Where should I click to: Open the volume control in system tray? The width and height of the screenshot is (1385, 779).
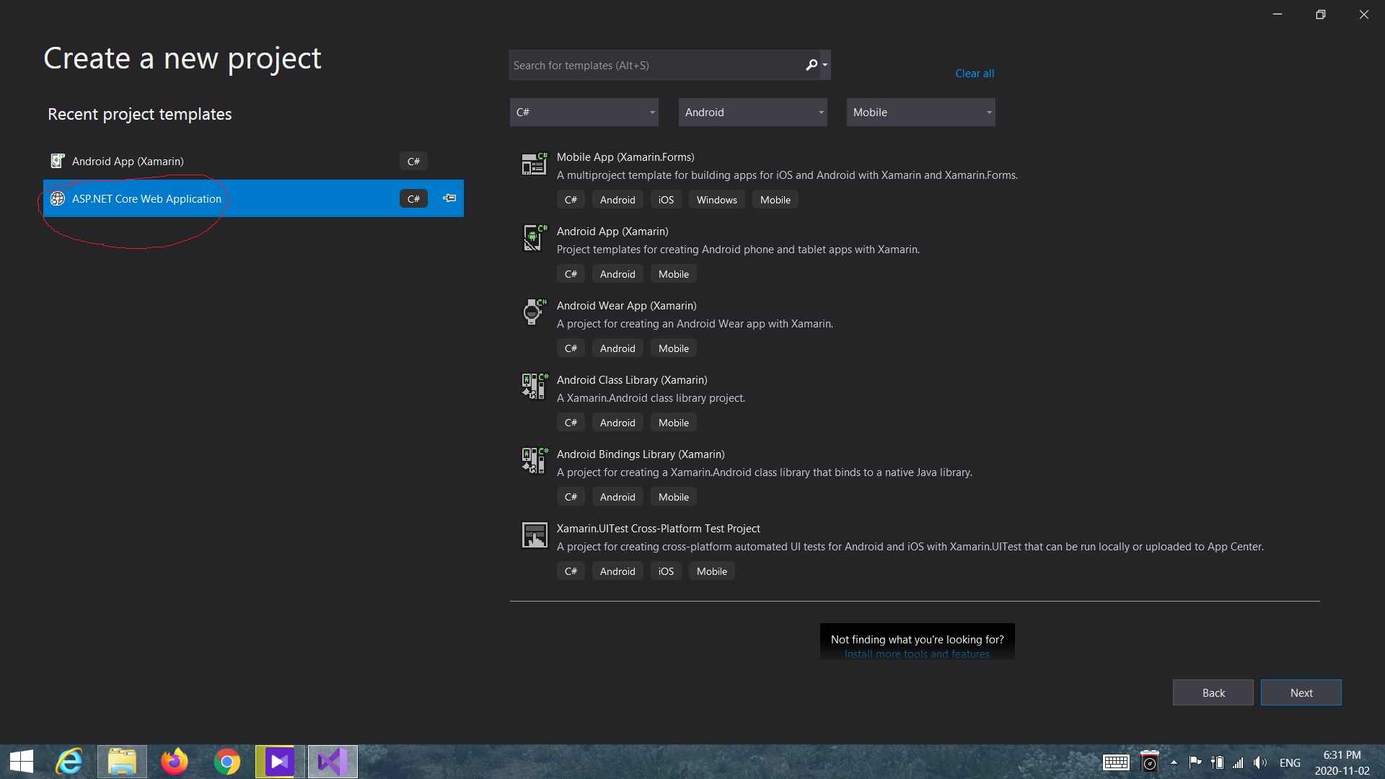(x=1260, y=762)
